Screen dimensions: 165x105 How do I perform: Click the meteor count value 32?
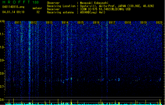(x=38, y=12)
